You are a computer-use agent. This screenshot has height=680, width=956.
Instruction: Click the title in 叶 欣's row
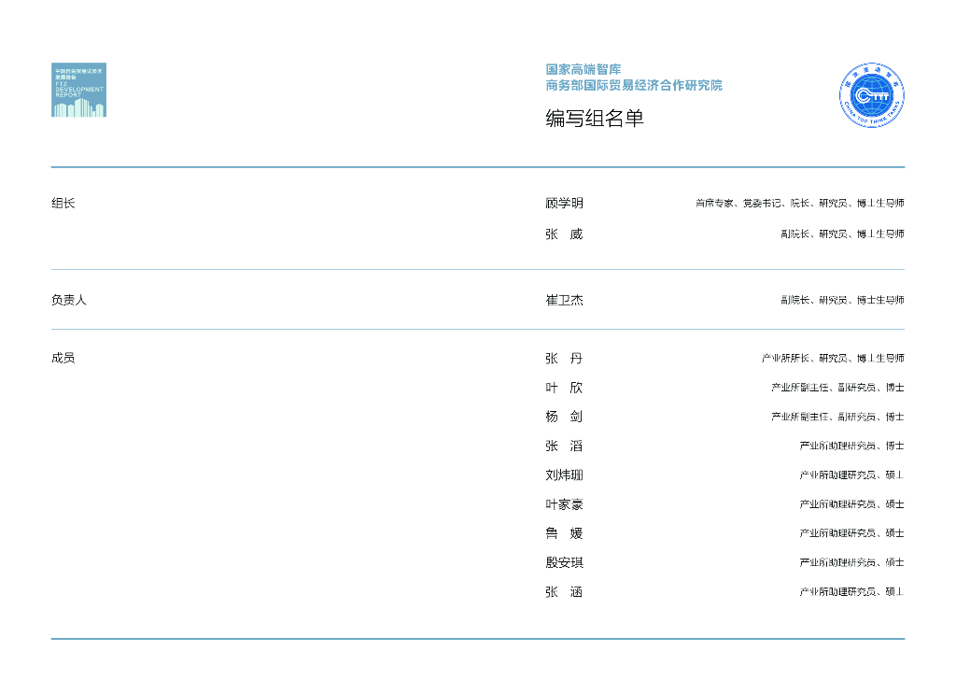[x=837, y=388]
